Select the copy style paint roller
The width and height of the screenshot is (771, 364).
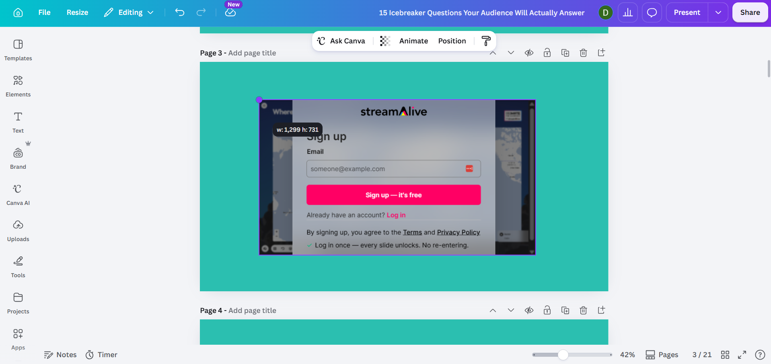pos(486,41)
